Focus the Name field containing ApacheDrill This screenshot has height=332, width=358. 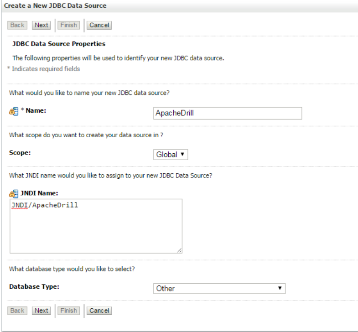228,113
